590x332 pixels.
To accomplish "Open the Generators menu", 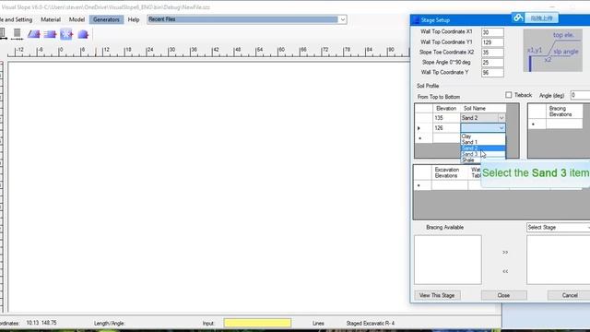I will (106, 19).
